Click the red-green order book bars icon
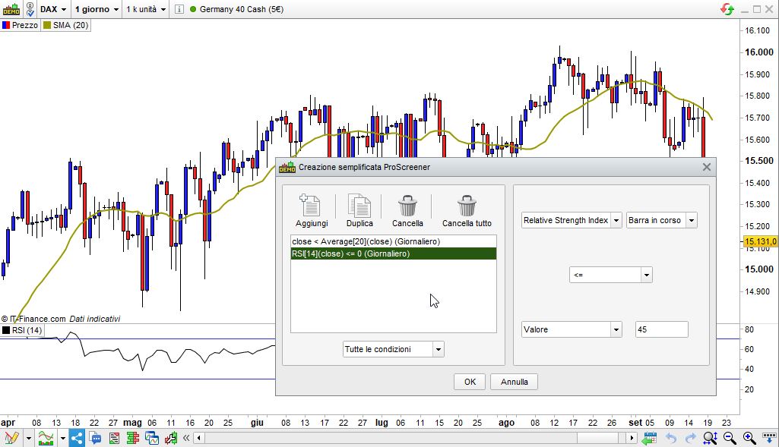 tap(133, 438)
